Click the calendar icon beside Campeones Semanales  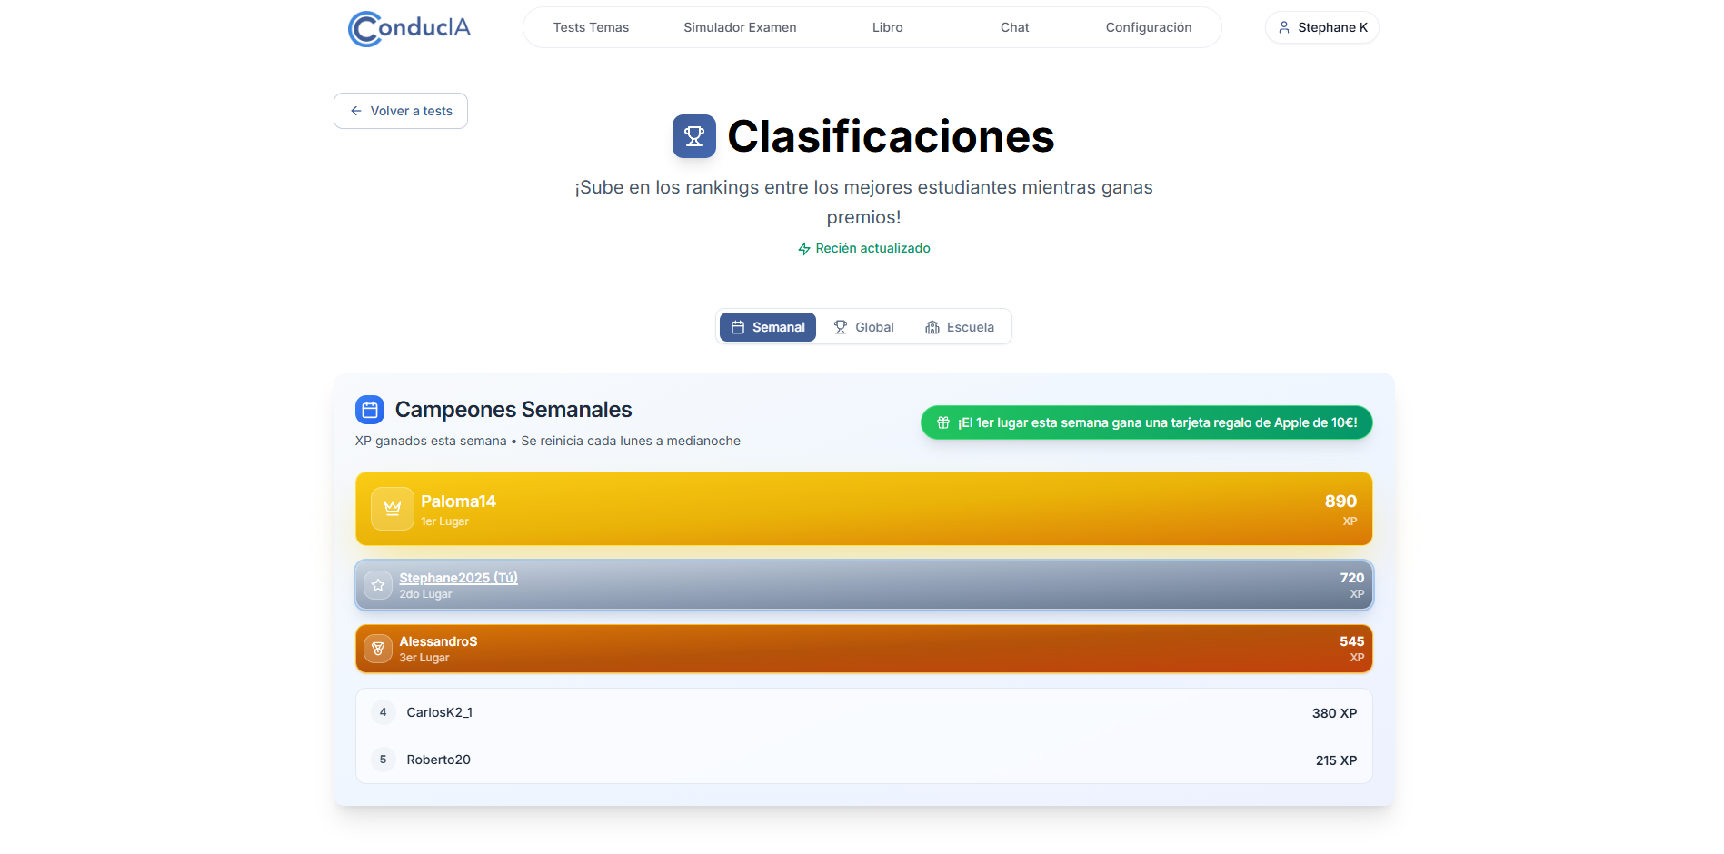coord(370,410)
